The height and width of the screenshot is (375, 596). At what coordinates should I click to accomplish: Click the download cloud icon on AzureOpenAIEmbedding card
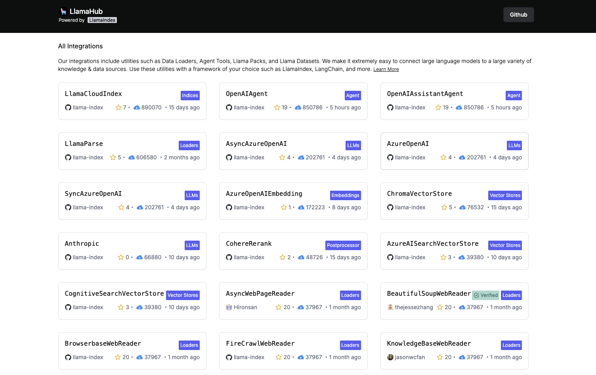click(301, 207)
